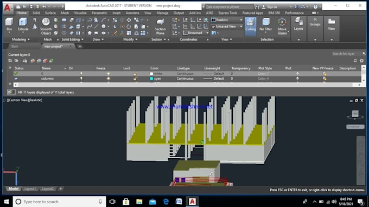Screen dimensions: 369x207
Task: Click the Save icon in quick access
Action: [31, 7]
